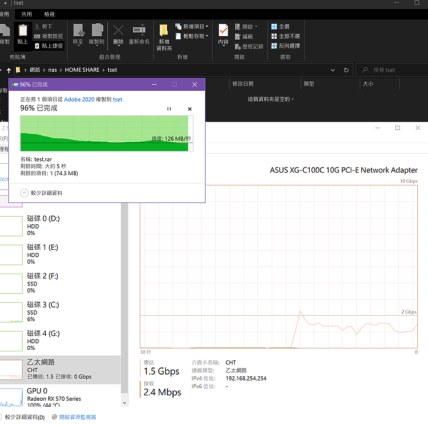Image resolution: width=428 pixels, height=425 pixels.
Task: Click the nas breadcrumb in address bar
Action: pos(53,70)
